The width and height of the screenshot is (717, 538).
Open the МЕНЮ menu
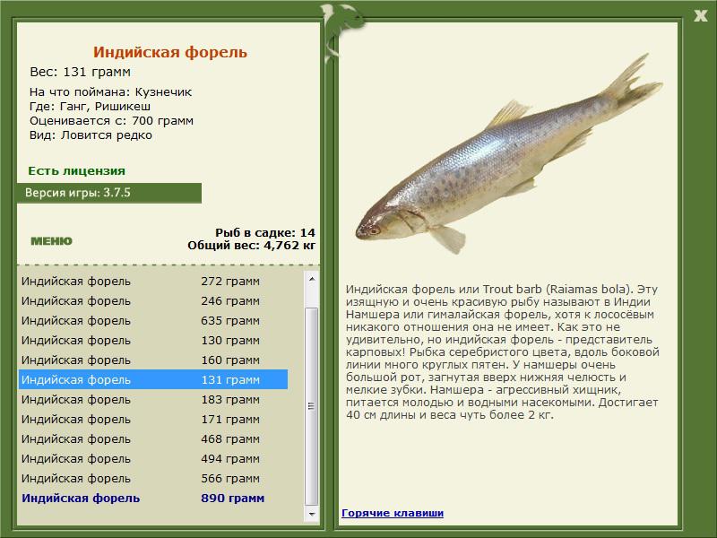(x=51, y=241)
